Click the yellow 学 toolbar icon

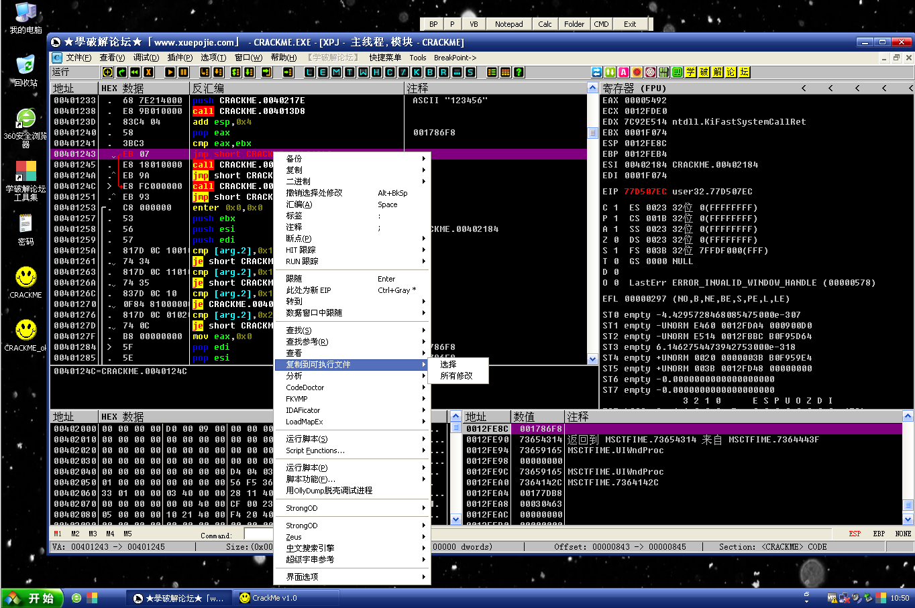[x=690, y=72]
